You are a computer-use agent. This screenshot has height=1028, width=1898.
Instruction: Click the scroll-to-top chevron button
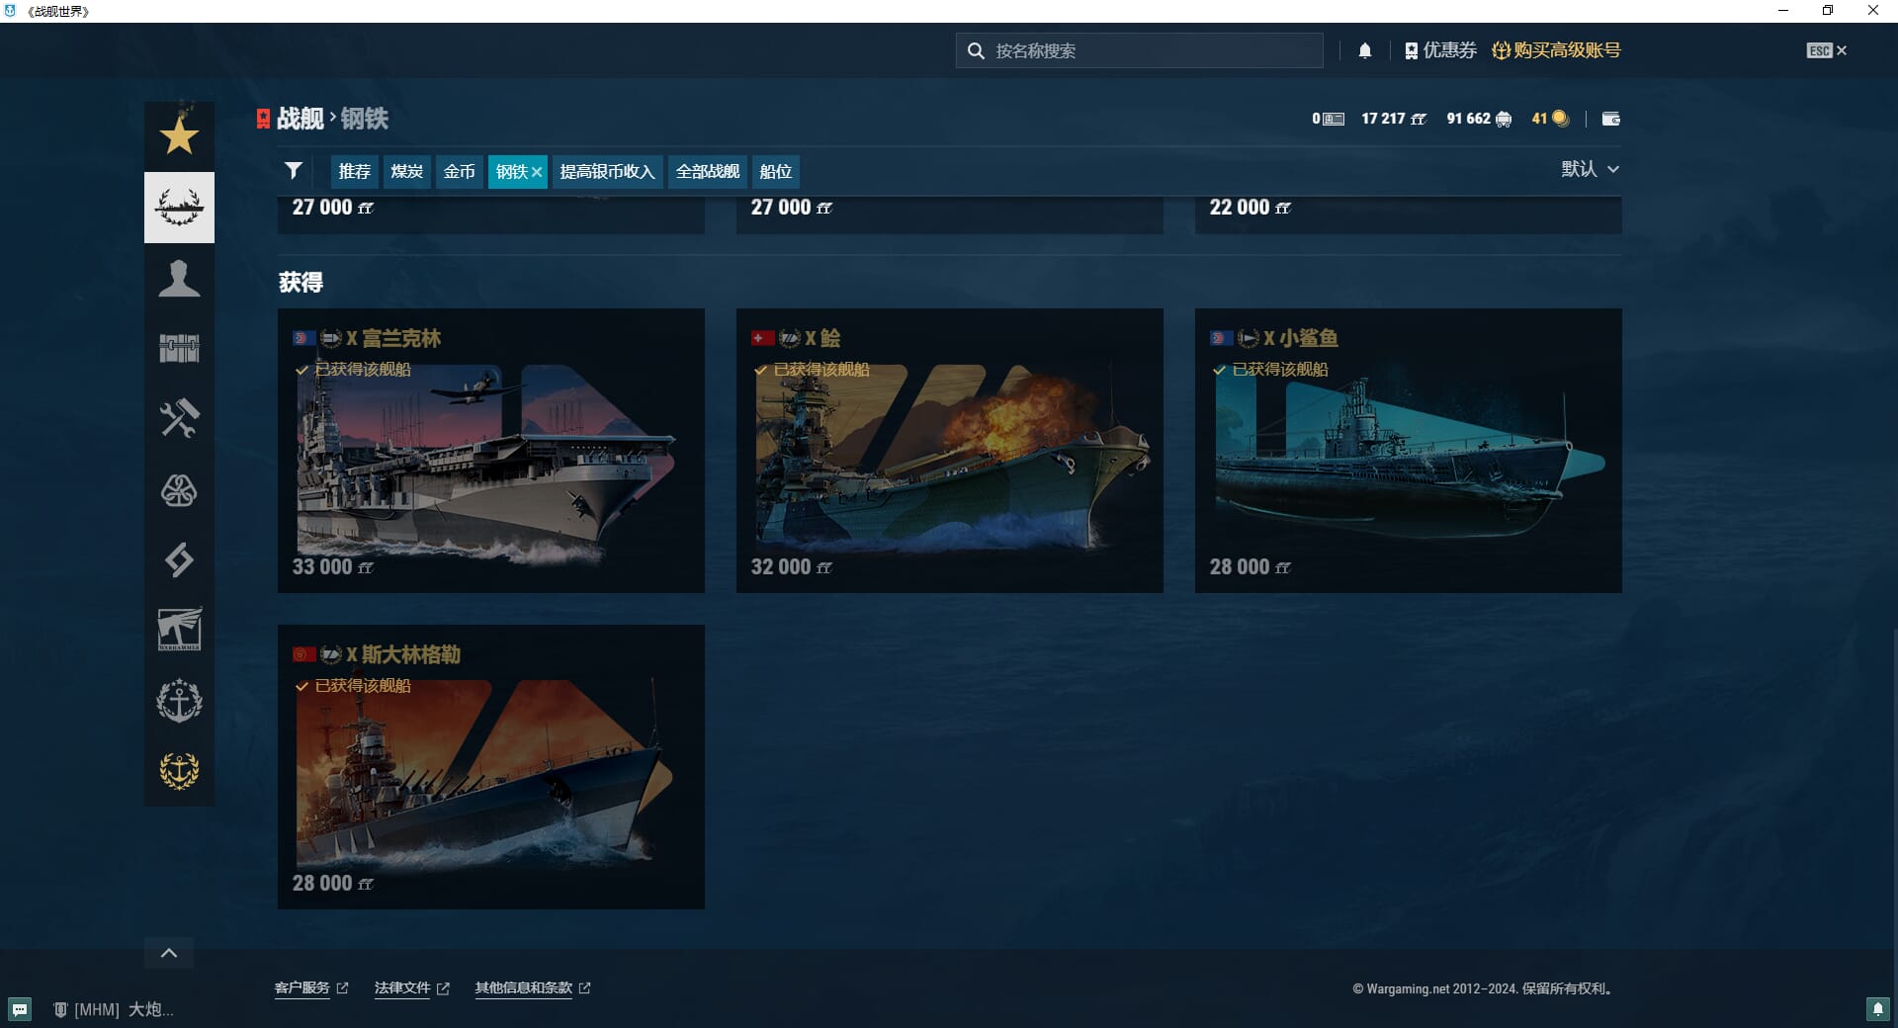click(x=169, y=953)
